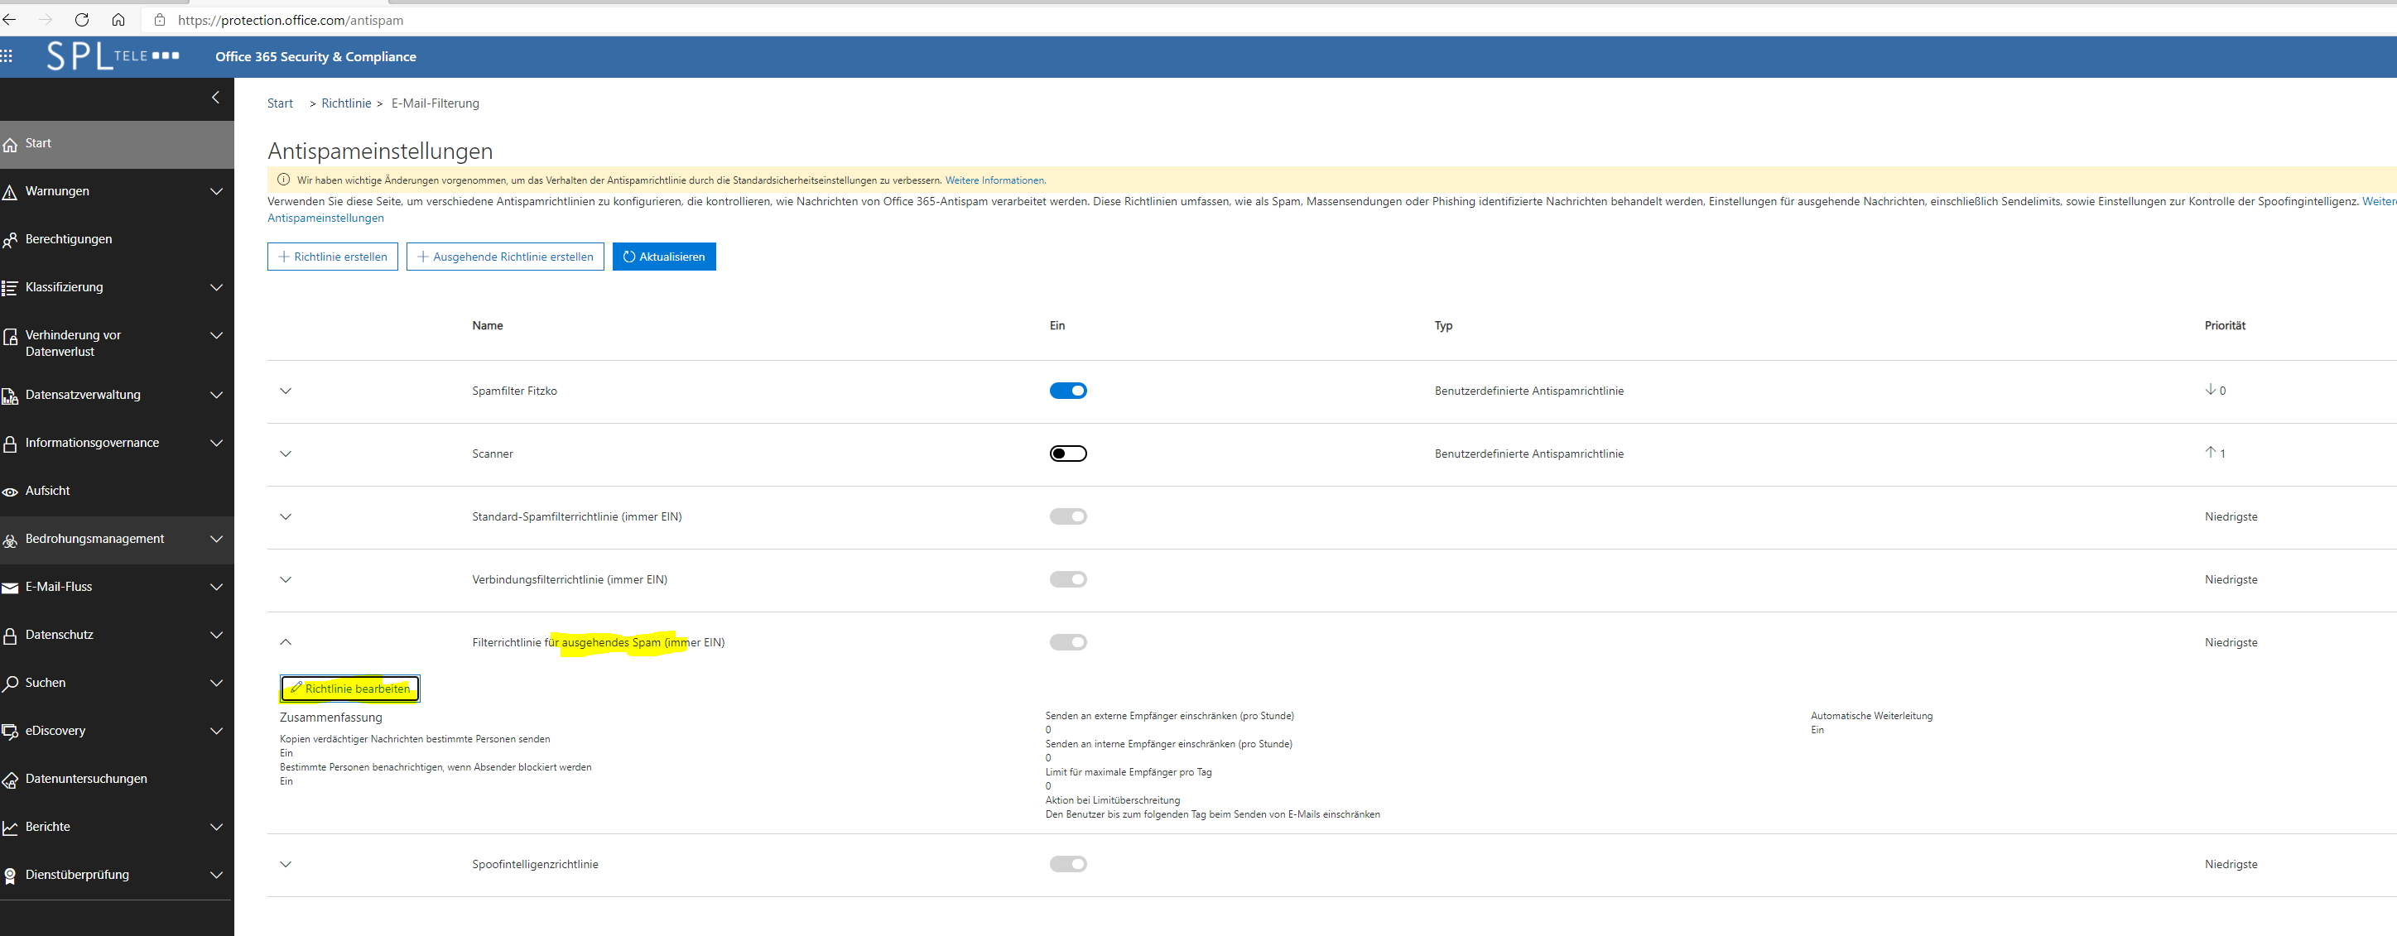
Task: Click the Spoofintelligenzrichtlinie toggle
Action: click(x=1067, y=864)
